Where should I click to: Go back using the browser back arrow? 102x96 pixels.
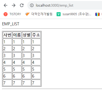(6, 5)
